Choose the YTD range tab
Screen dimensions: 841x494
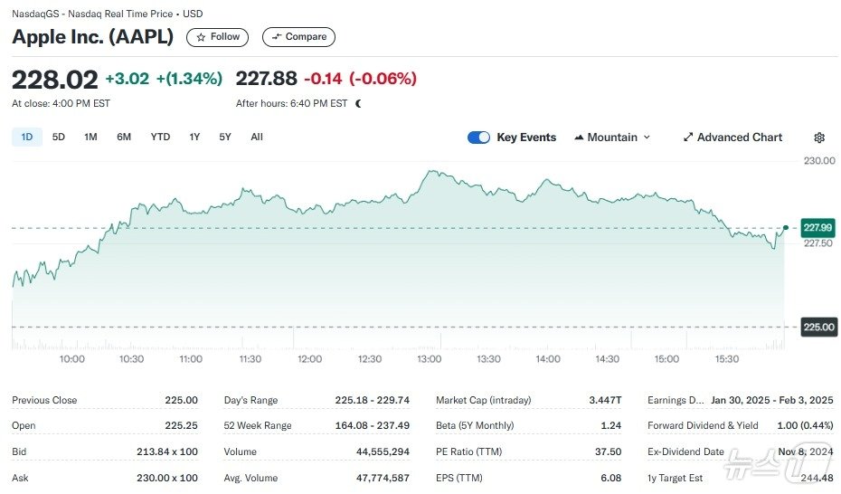coord(160,138)
